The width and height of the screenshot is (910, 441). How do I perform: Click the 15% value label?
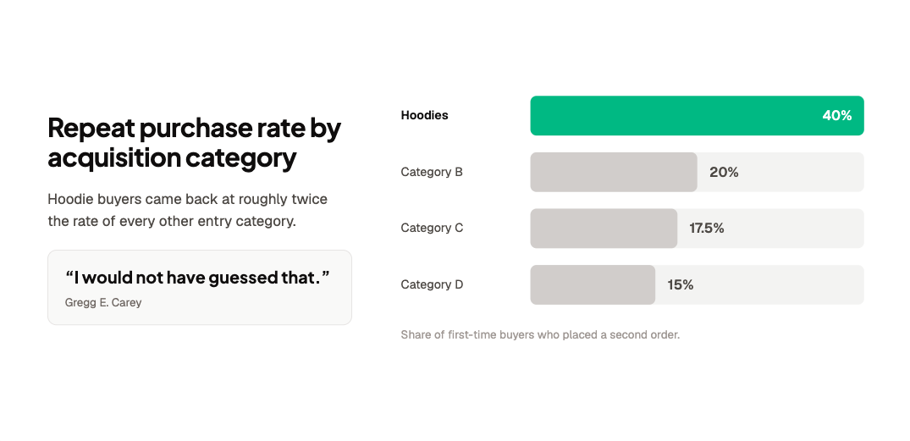pyautogui.click(x=681, y=284)
